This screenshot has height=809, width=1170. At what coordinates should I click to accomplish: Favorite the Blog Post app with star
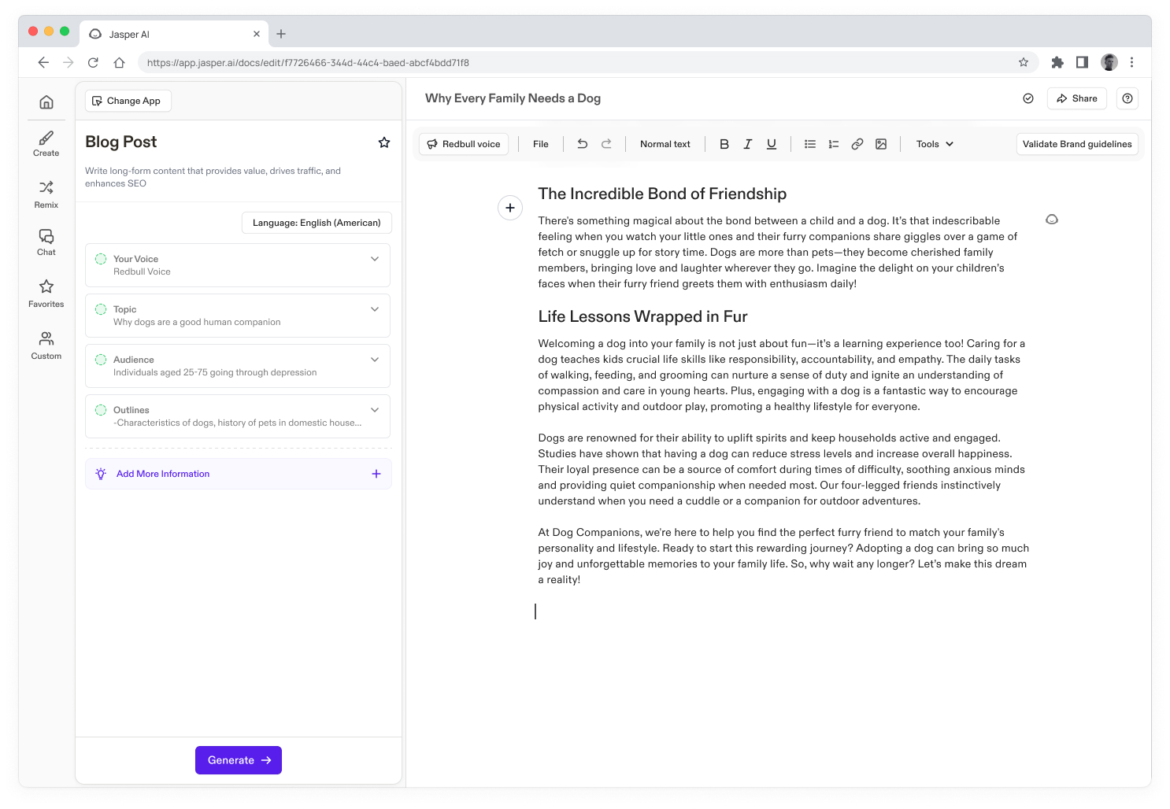pos(384,142)
